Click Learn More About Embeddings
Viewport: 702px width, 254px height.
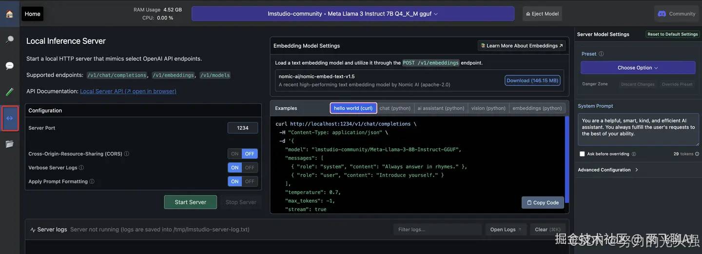522,46
